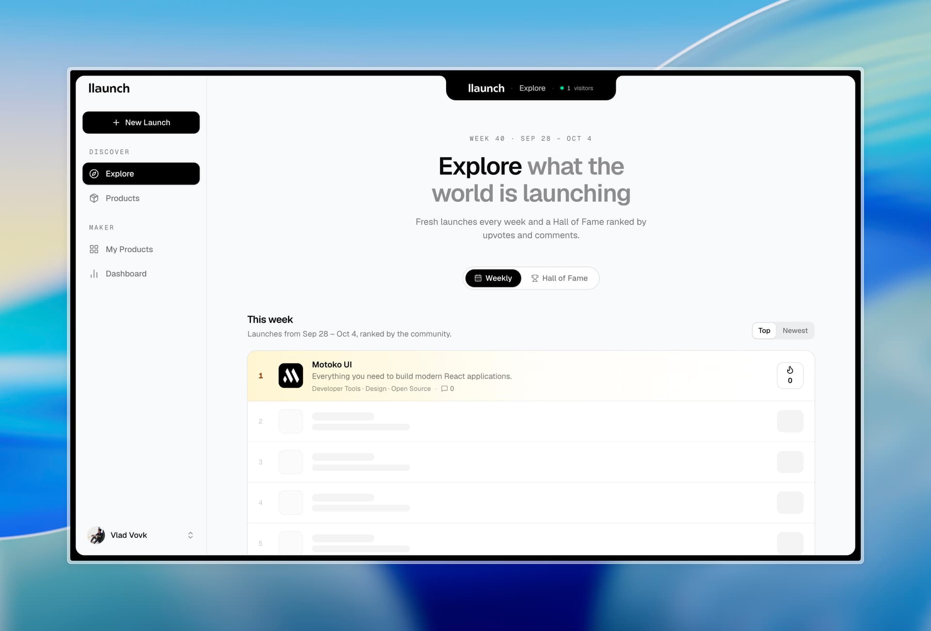Click the This week heading
The width and height of the screenshot is (931, 631).
[270, 319]
